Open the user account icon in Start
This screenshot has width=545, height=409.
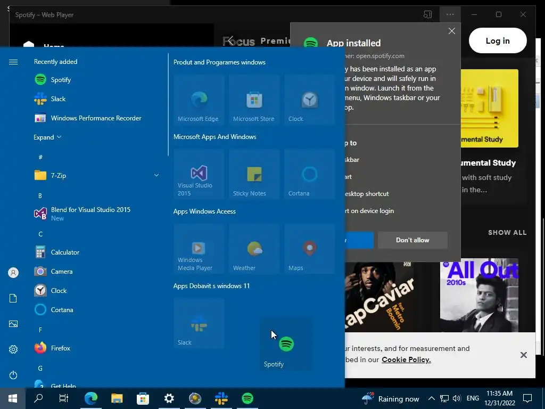coord(13,273)
